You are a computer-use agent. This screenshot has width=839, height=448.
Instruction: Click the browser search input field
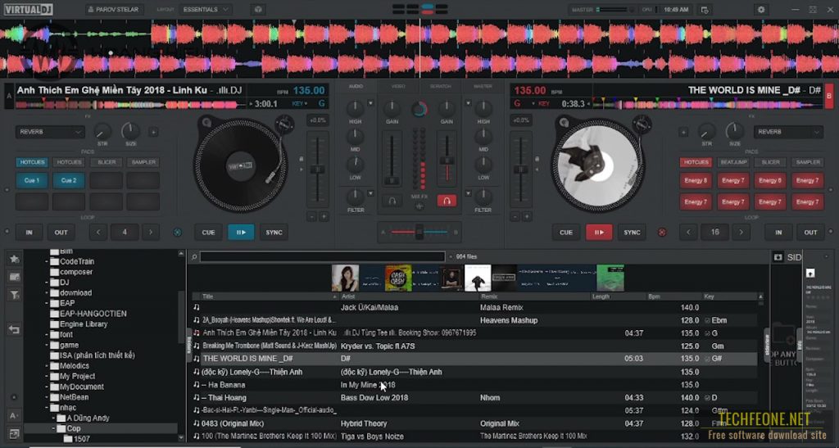tap(322, 257)
